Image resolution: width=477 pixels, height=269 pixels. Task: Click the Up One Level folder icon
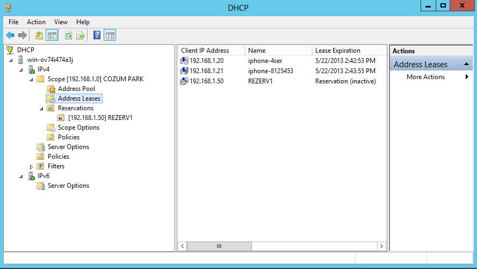pyautogui.click(x=39, y=36)
